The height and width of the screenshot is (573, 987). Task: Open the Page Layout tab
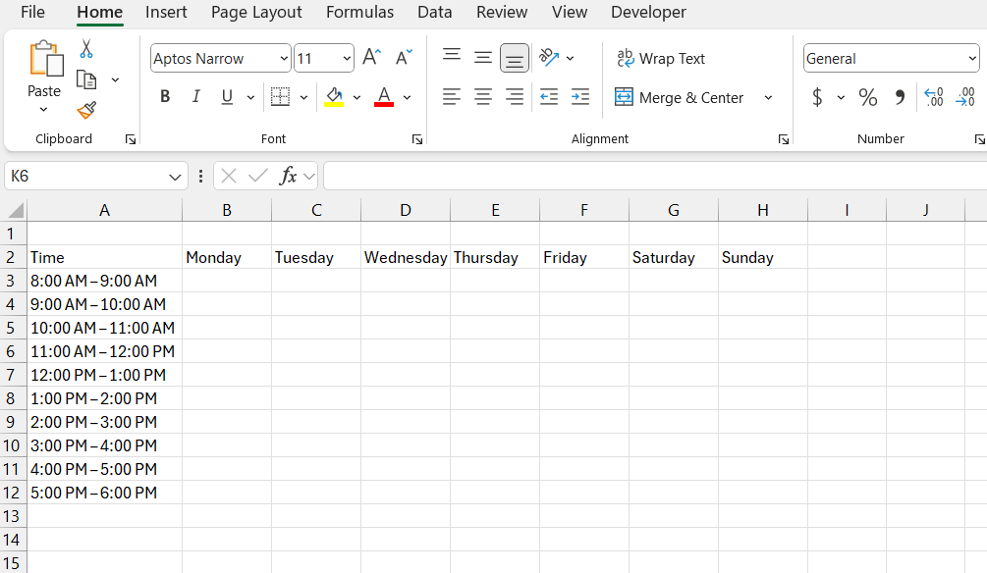point(256,12)
